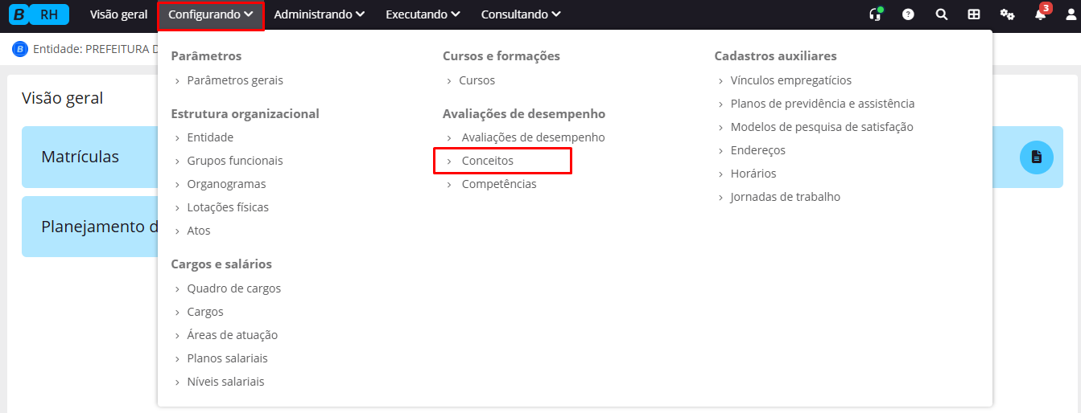Screen dimensions: 1081x413
Task: Select Conceitos under Avaliações de desempenho
Action: point(487,161)
